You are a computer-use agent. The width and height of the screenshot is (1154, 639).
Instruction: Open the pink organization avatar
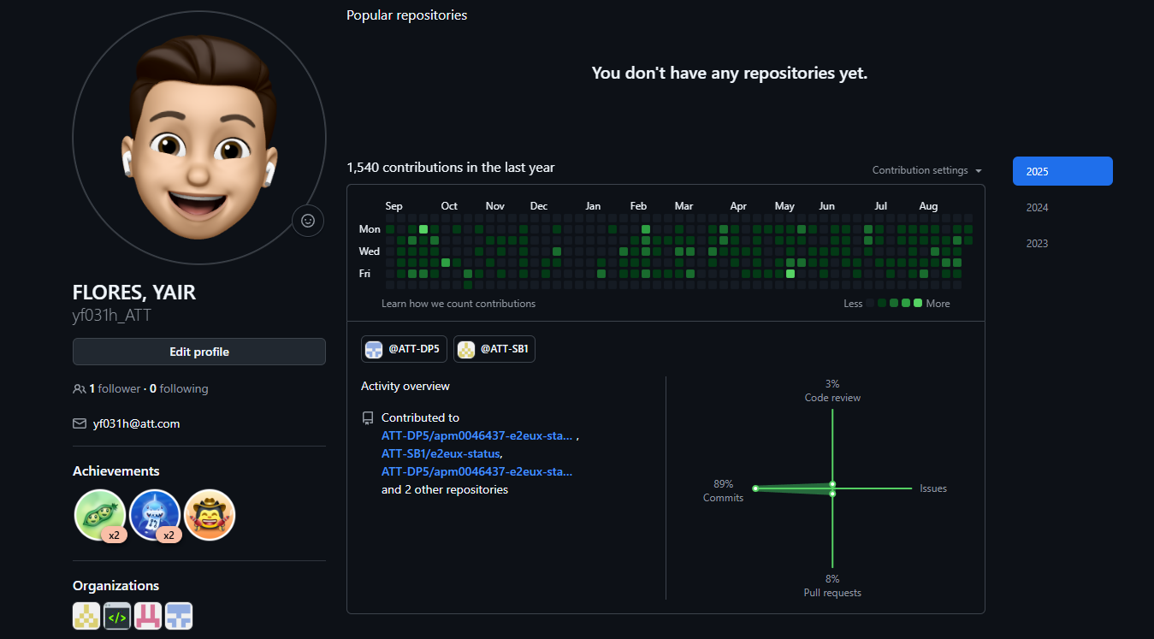tap(148, 616)
